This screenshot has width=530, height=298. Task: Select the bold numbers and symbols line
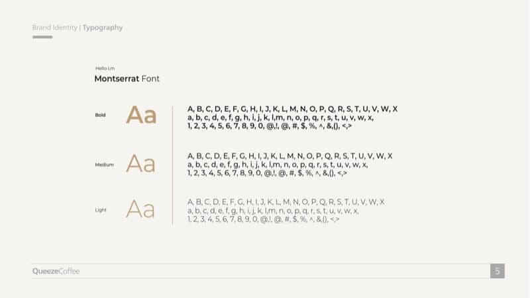click(269, 126)
